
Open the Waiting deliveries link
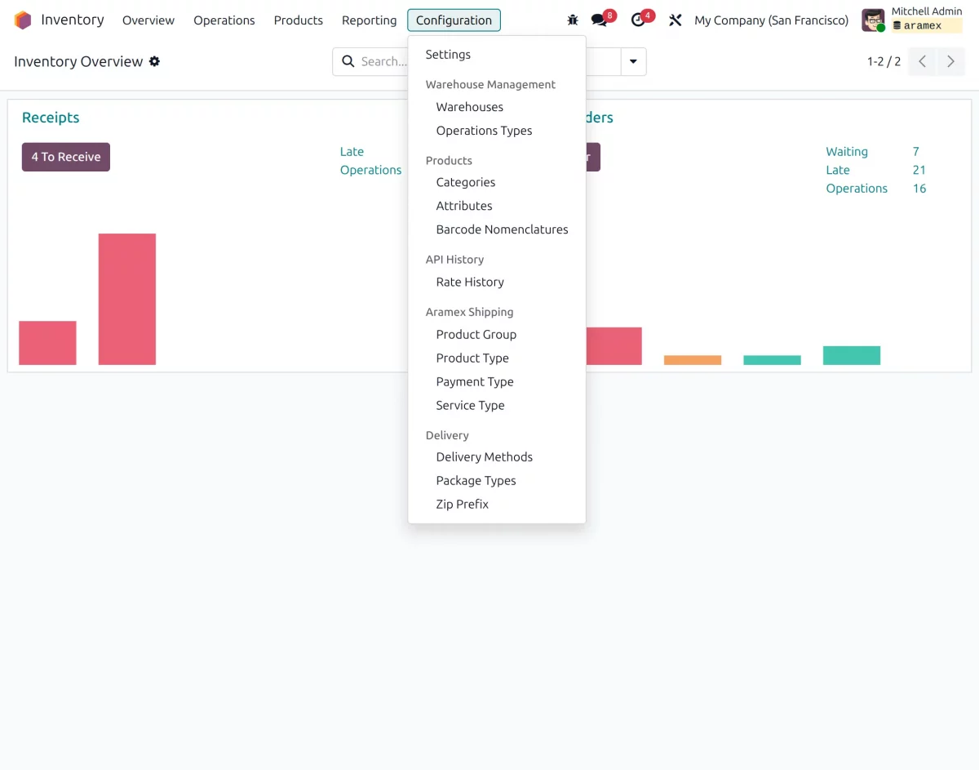[x=847, y=151]
